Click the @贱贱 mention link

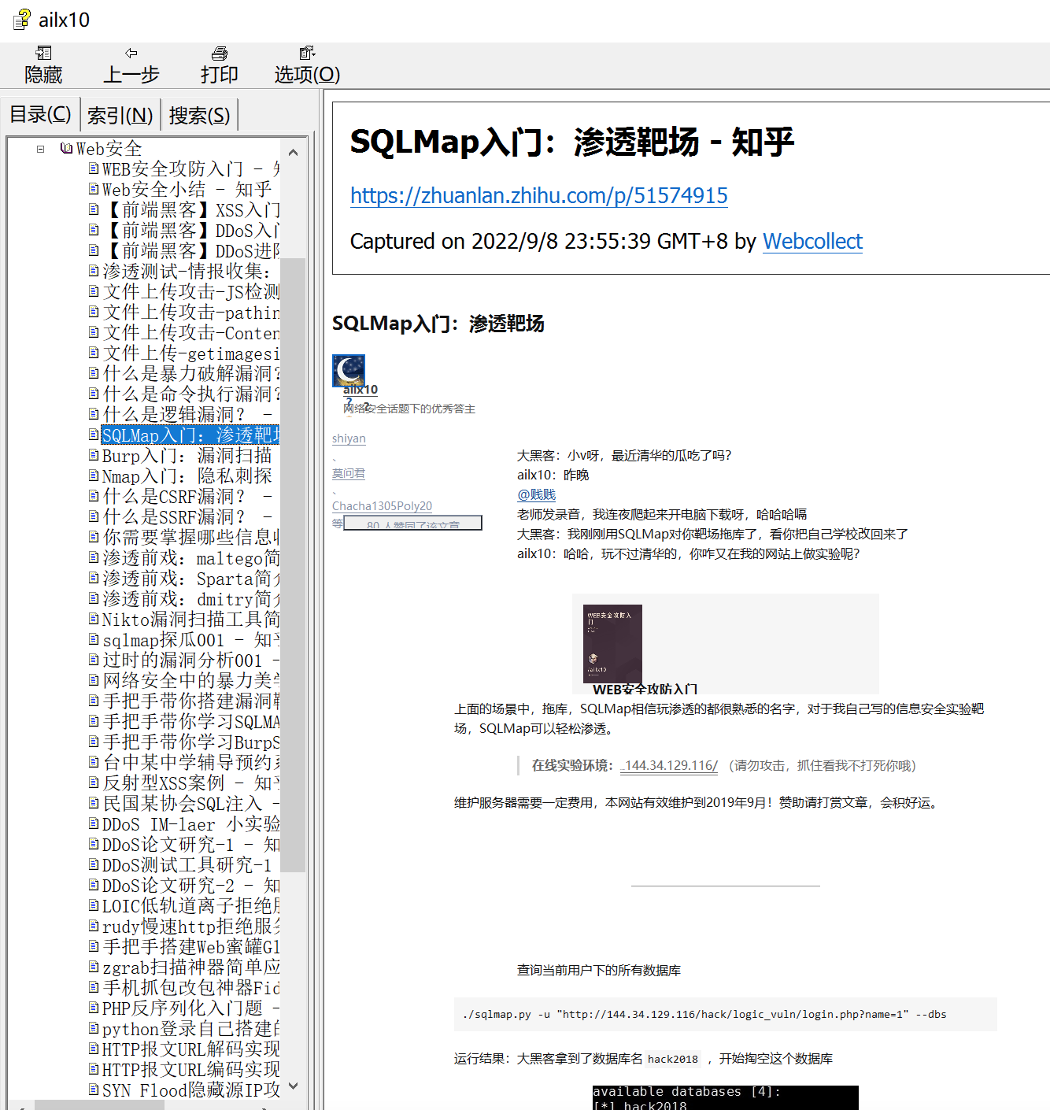(536, 494)
